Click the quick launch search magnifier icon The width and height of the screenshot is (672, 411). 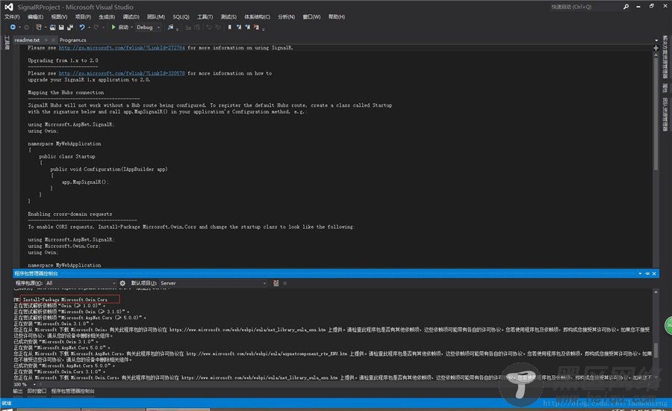tap(626, 7)
